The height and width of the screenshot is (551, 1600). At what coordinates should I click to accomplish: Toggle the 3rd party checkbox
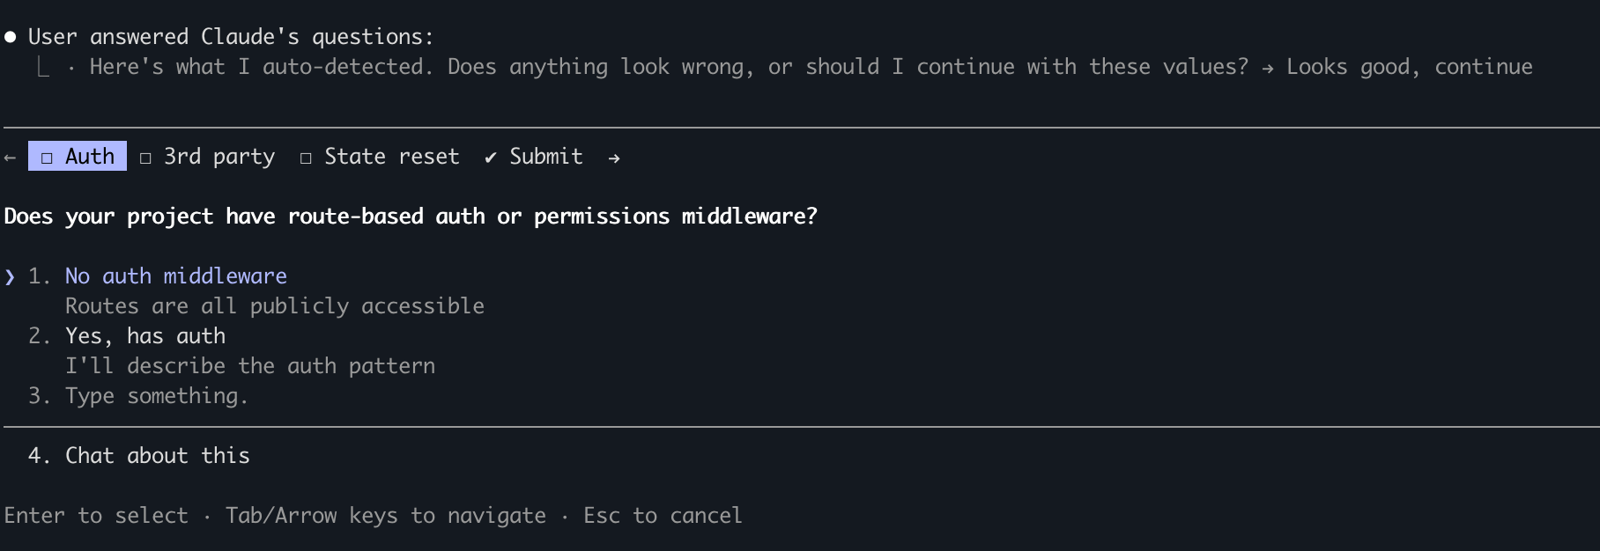145,158
